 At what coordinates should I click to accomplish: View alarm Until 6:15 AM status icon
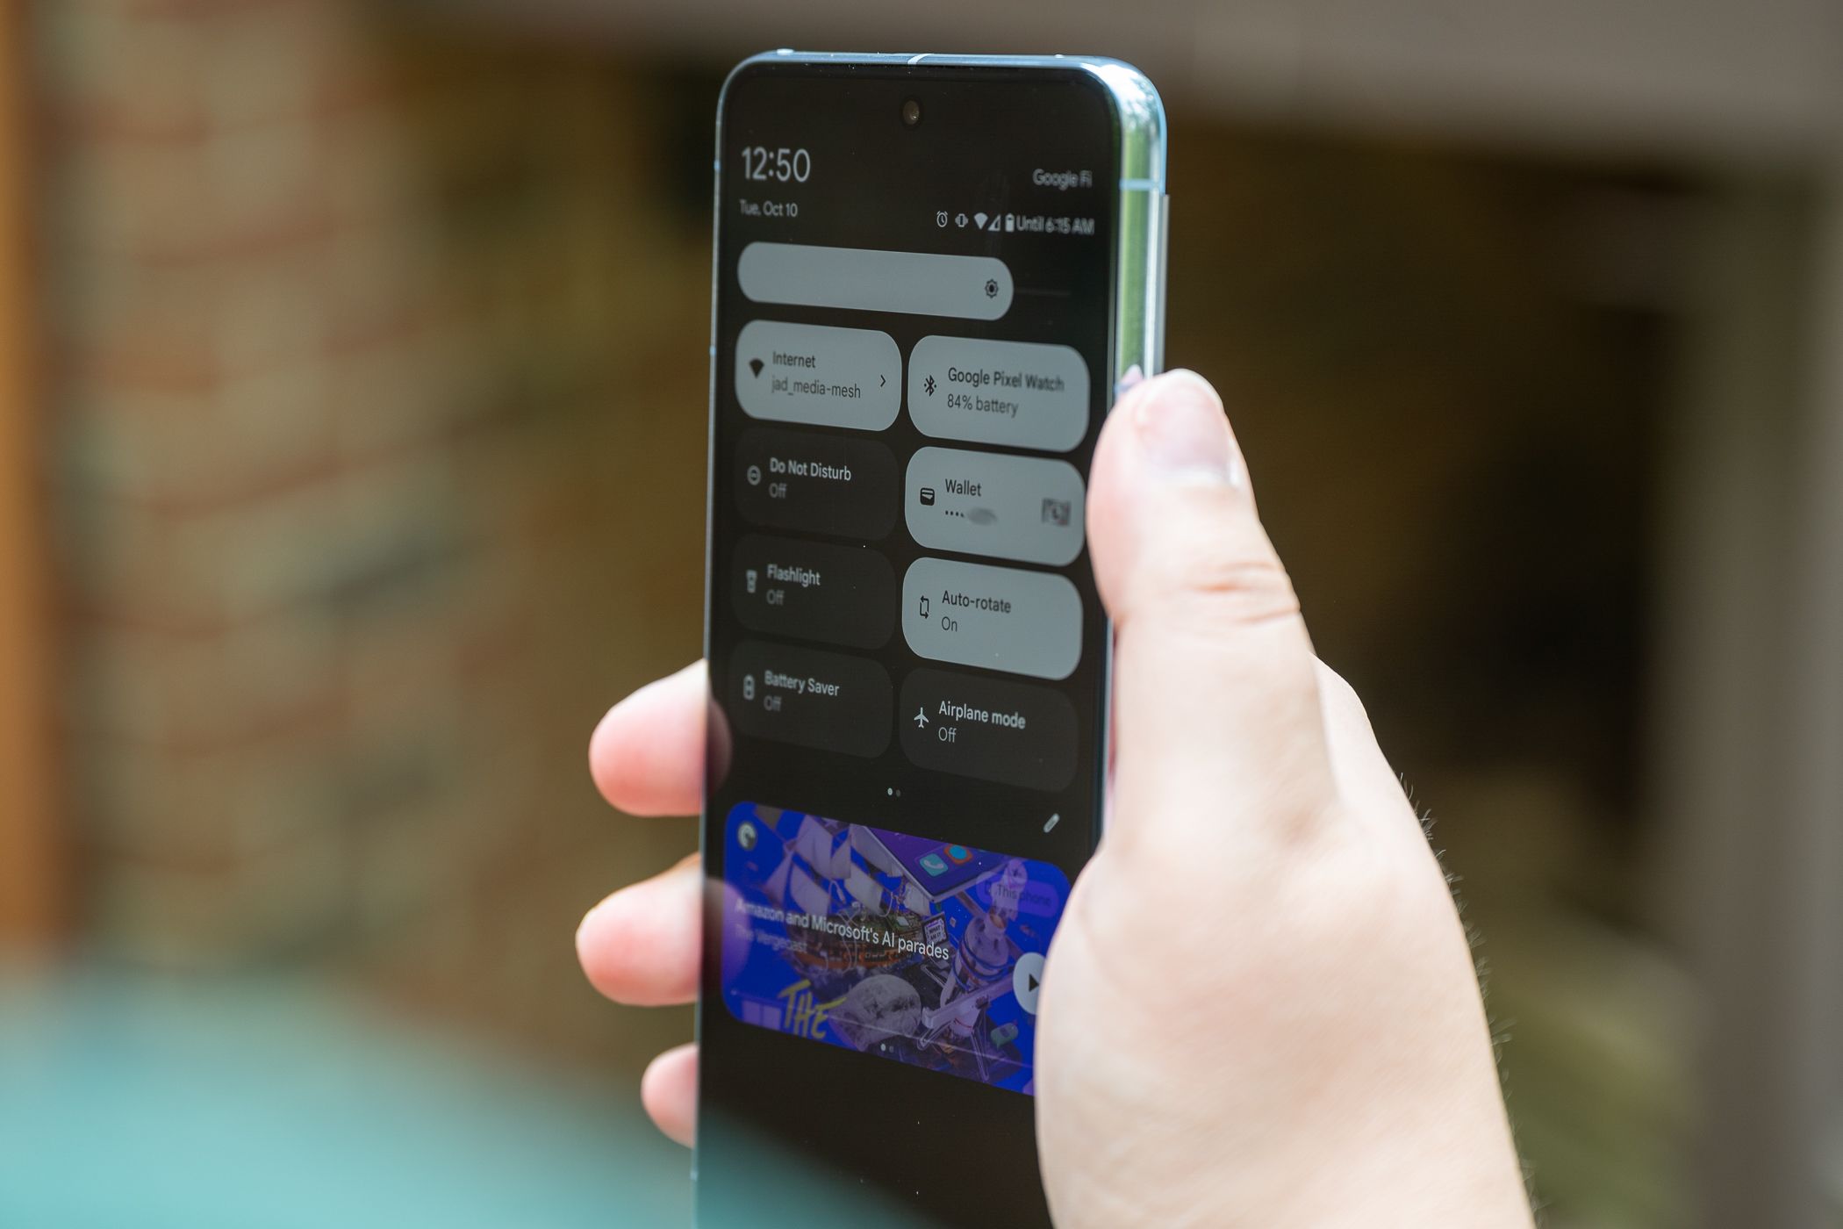pyautogui.click(x=943, y=214)
